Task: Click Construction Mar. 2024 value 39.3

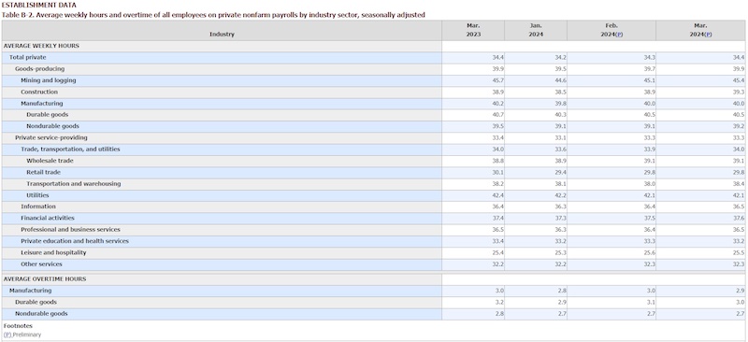Action: point(738,92)
